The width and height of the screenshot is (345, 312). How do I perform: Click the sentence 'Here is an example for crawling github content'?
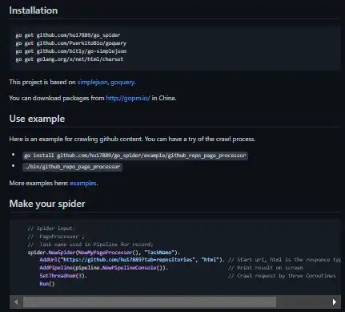click(77, 139)
